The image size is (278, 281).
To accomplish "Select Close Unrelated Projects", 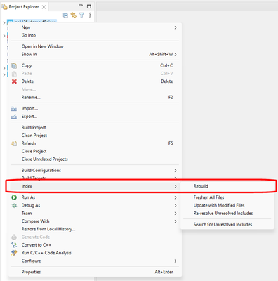I will pos(45,159).
